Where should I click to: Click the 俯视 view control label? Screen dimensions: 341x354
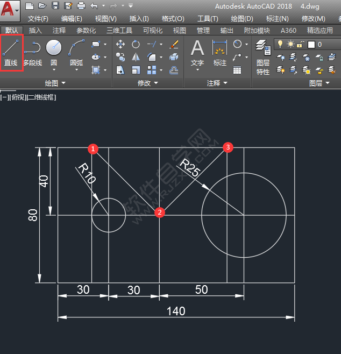[17, 97]
